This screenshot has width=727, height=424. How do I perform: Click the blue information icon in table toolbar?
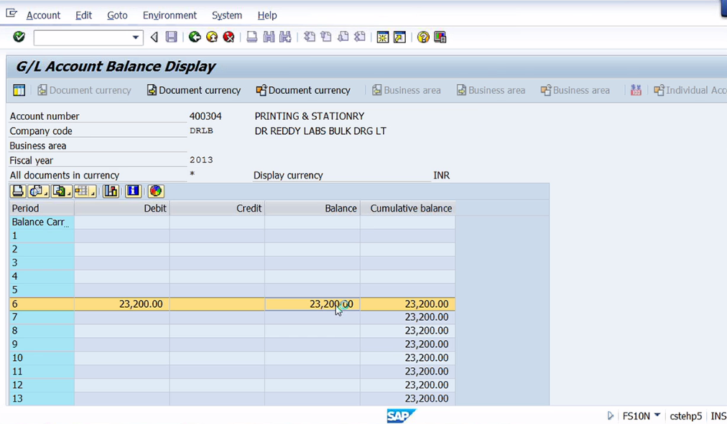(x=133, y=191)
